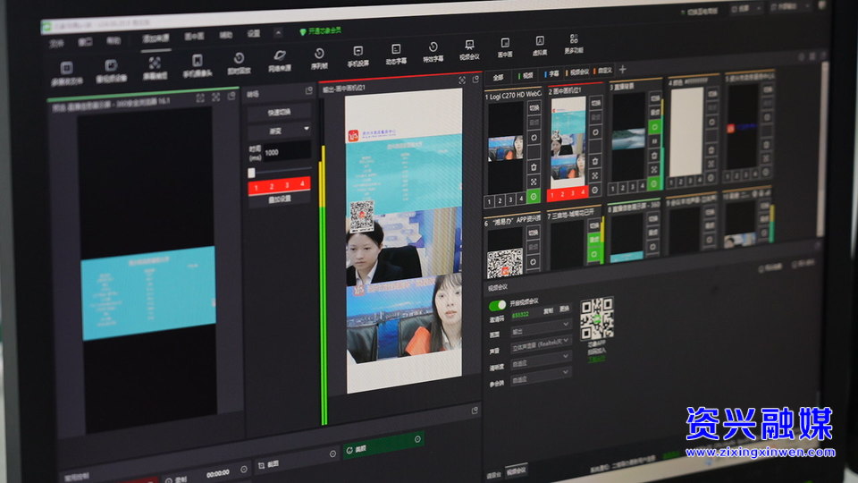858x483 pixels.
Task: Add a 屏幕捕捉 screen capture source
Action: [155, 69]
